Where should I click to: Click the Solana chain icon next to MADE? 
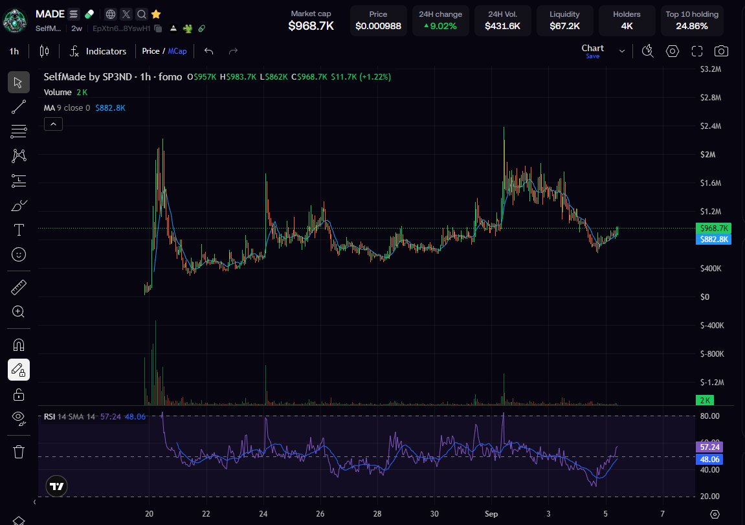pyautogui.click(x=74, y=14)
